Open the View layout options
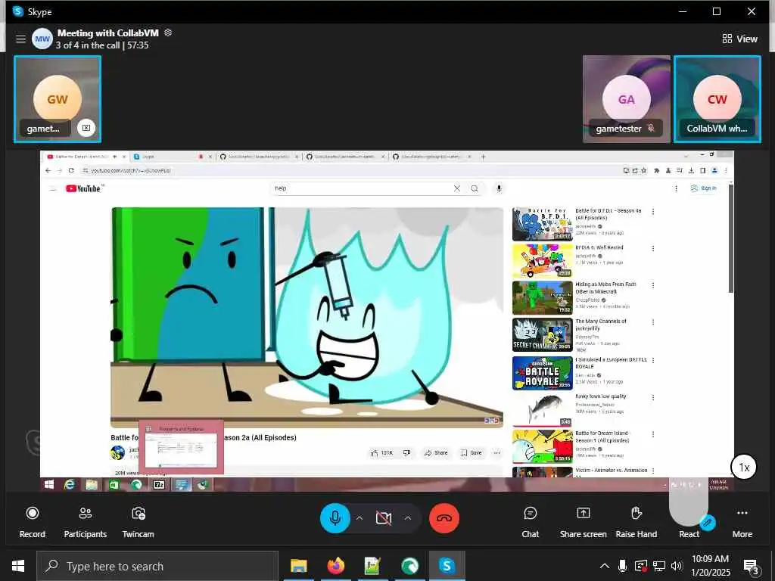 (739, 39)
